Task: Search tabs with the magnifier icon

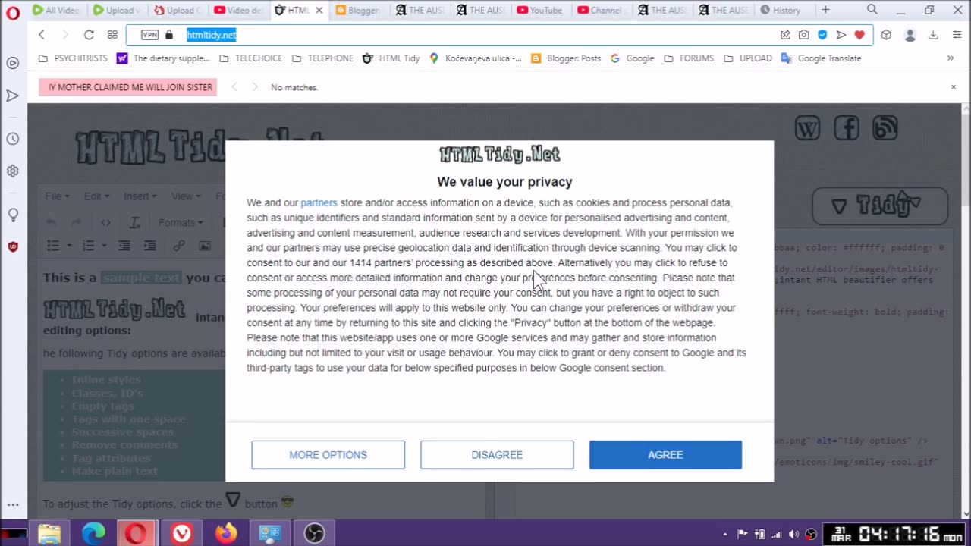Action: pyautogui.click(x=872, y=10)
